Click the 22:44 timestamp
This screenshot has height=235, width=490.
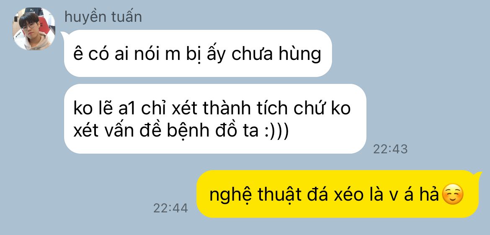coord(170,208)
